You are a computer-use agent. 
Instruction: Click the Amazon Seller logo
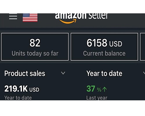[81, 18]
